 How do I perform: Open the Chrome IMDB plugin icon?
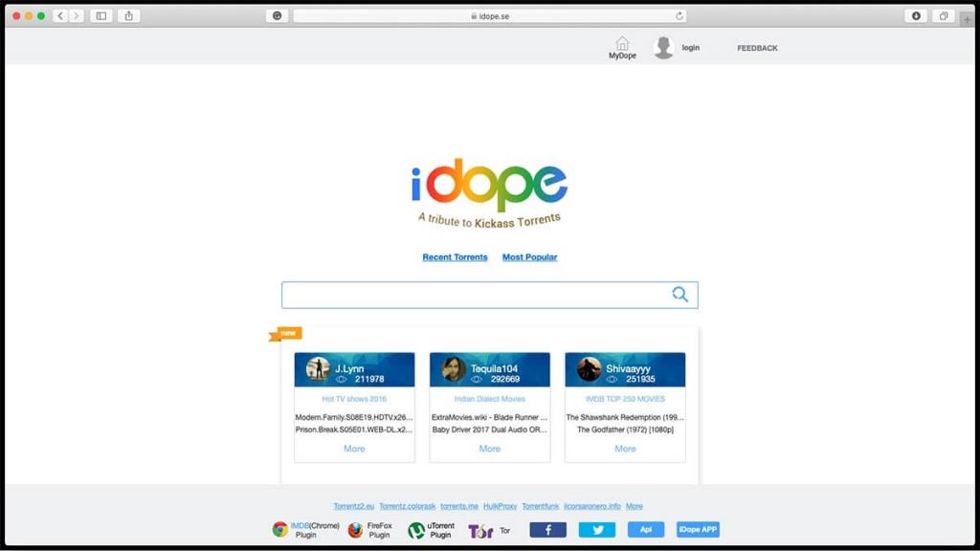pyautogui.click(x=279, y=530)
